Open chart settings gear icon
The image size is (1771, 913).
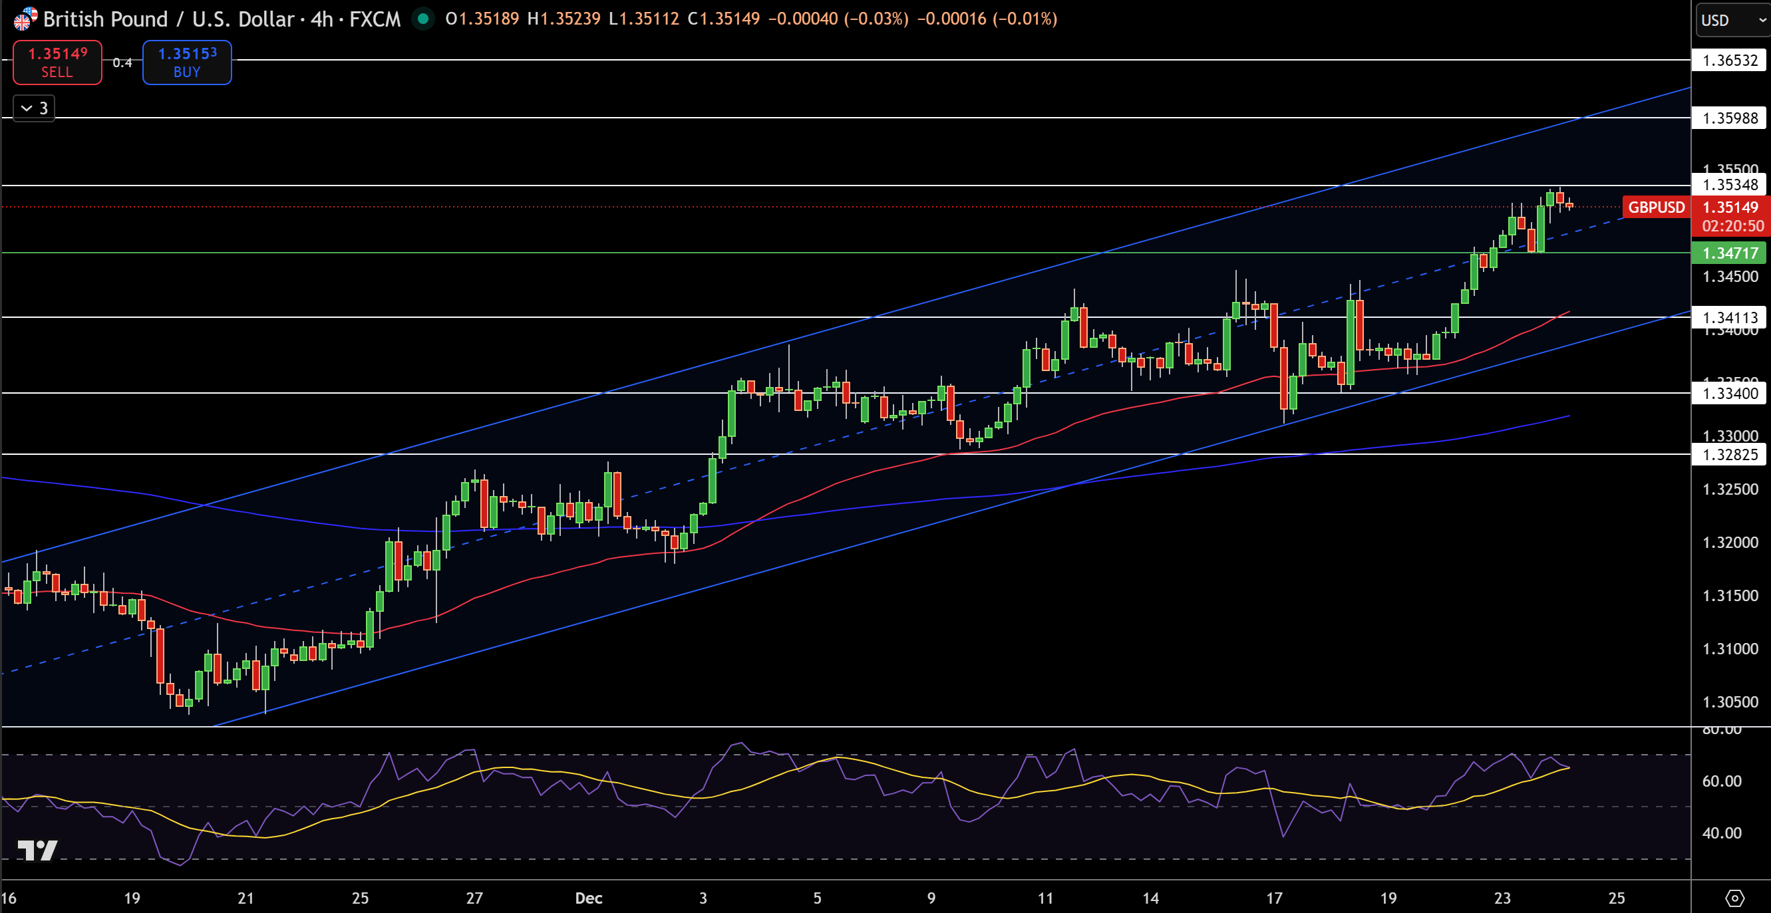[x=1734, y=897]
